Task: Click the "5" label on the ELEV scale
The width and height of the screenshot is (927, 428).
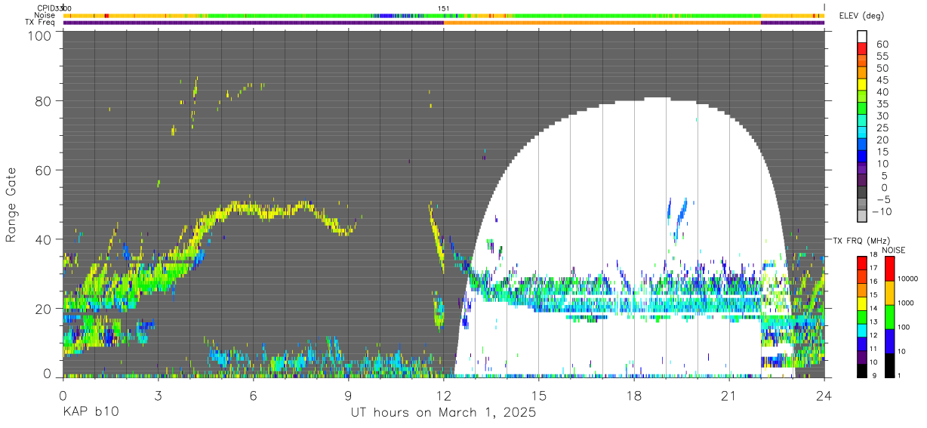Action: [885, 175]
